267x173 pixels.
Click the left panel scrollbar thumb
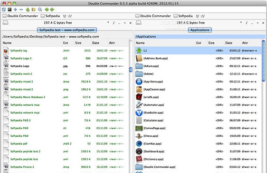131,70
